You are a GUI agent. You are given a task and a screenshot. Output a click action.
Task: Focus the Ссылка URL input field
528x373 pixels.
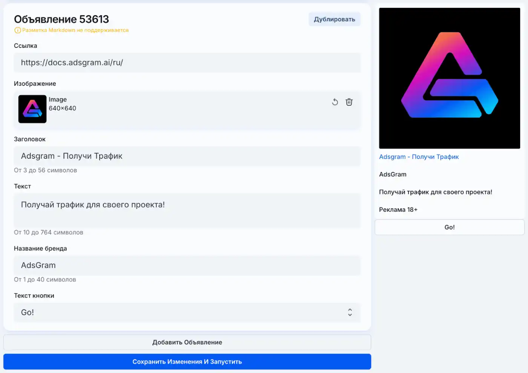(187, 63)
